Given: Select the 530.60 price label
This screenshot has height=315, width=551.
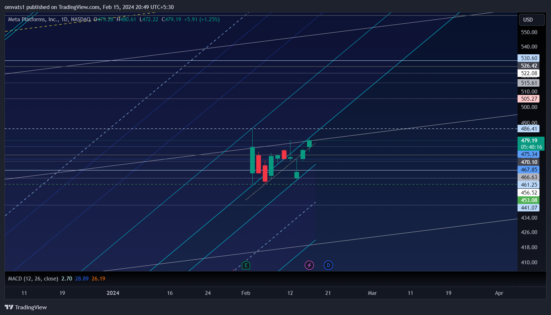Looking at the screenshot, I should pyautogui.click(x=529, y=58).
